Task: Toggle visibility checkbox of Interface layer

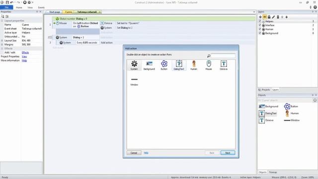Action: click(260, 25)
